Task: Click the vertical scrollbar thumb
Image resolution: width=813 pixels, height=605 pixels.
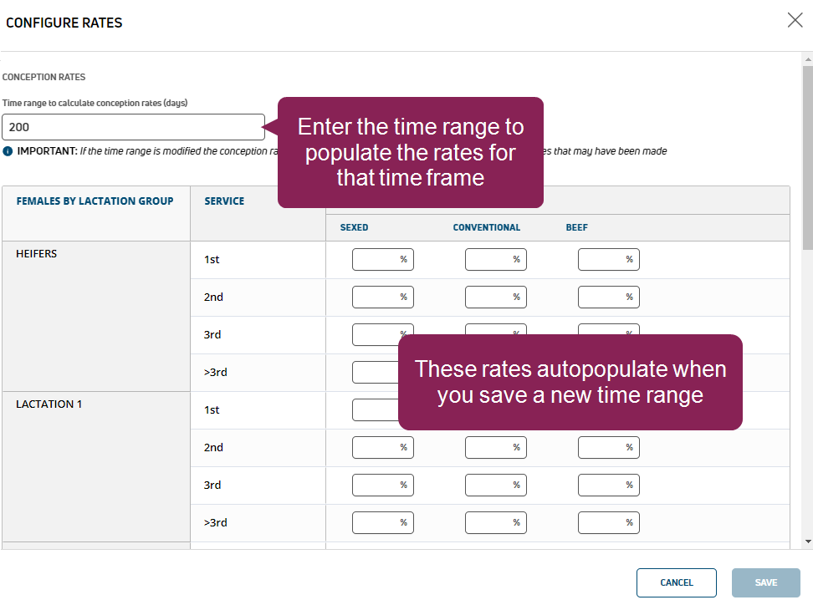Action: [x=807, y=159]
